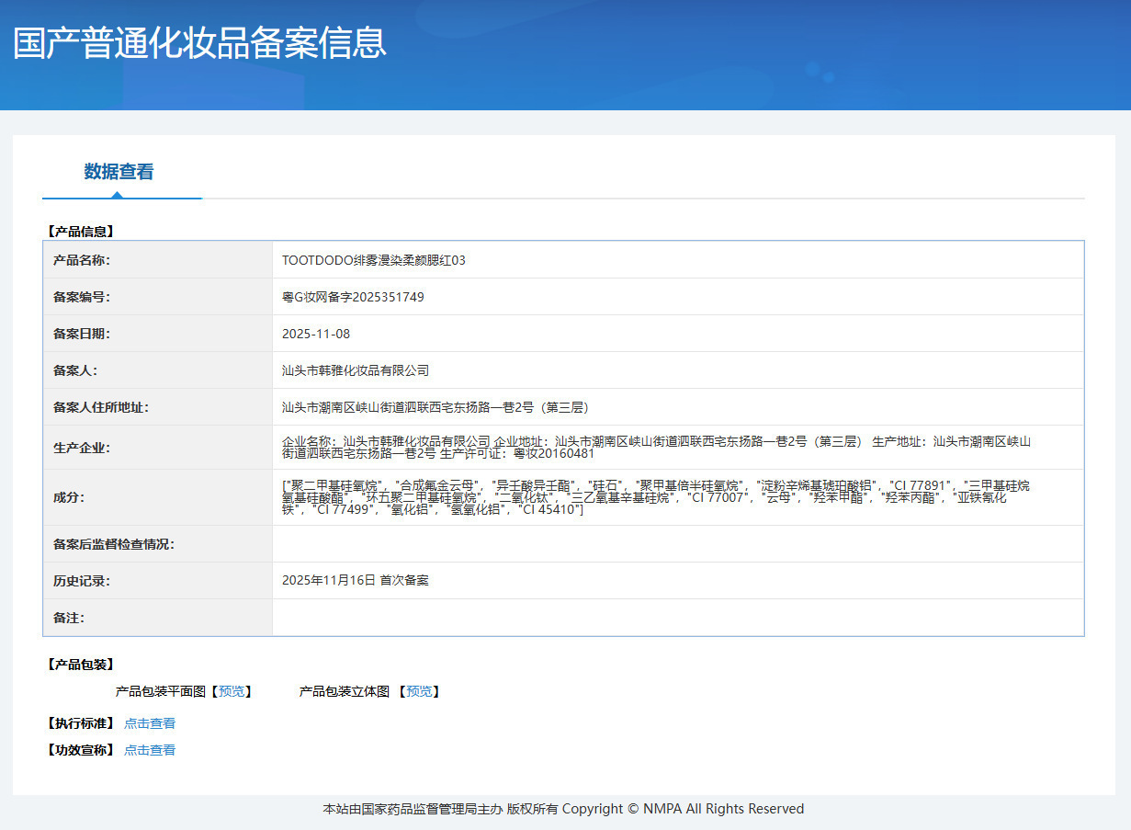The image size is (1131, 830).
Task: Click the 【产品包装】 section heading
Action: (80, 665)
